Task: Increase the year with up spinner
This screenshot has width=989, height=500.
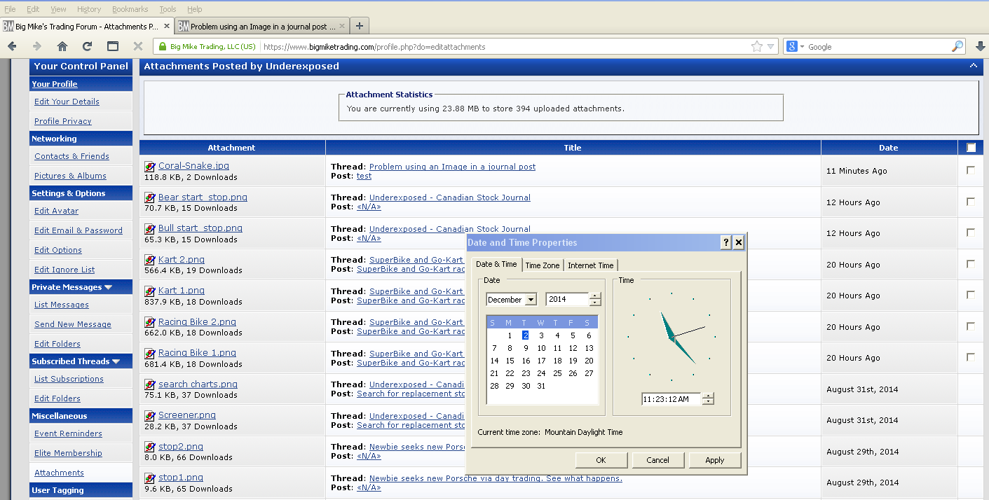Action: (x=595, y=296)
